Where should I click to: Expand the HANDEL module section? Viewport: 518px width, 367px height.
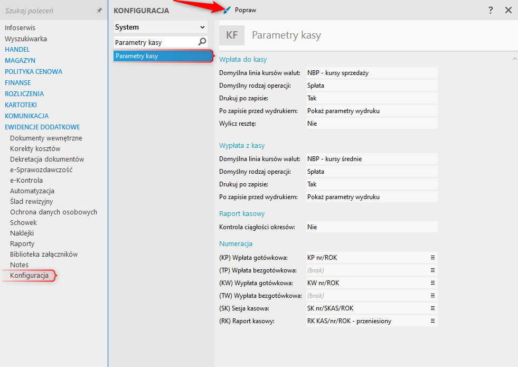pos(17,50)
